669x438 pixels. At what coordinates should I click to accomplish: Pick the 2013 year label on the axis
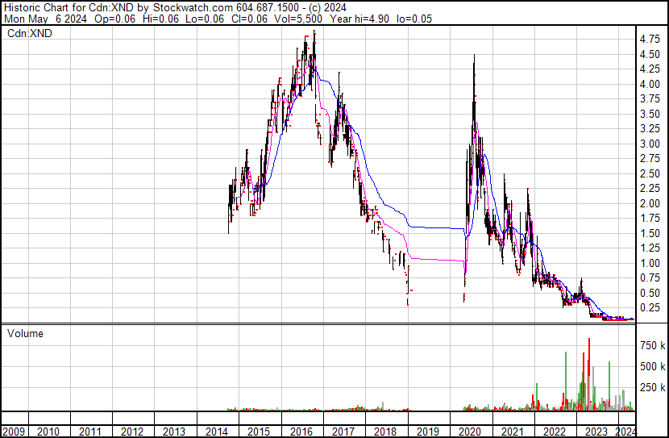point(174,430)
